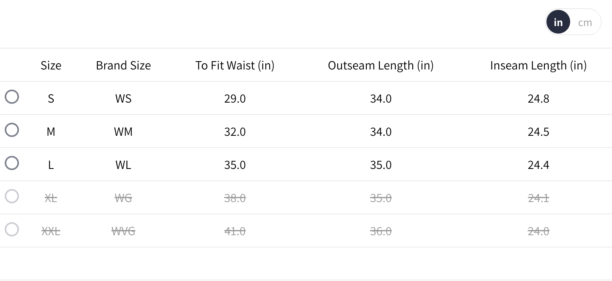This screenshot has height=281, width=612.
Task: Click the WL brand size cell
Action: 123,165
